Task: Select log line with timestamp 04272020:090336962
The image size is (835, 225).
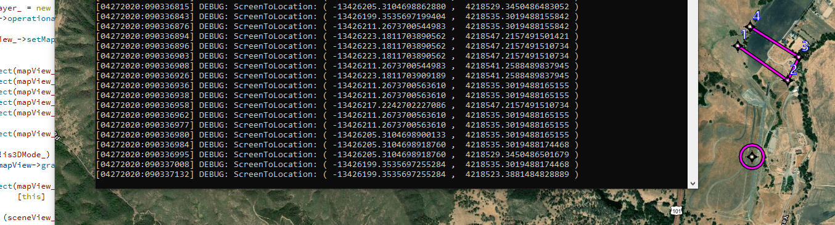Action: (338, 115)
